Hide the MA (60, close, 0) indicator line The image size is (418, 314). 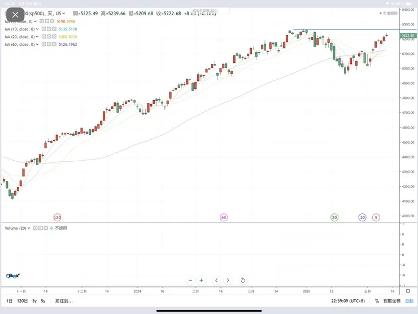point(44,44)
